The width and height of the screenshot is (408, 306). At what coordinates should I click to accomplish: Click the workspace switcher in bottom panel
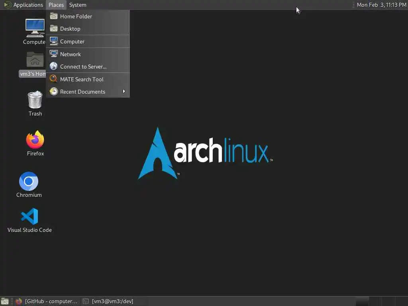381,301
